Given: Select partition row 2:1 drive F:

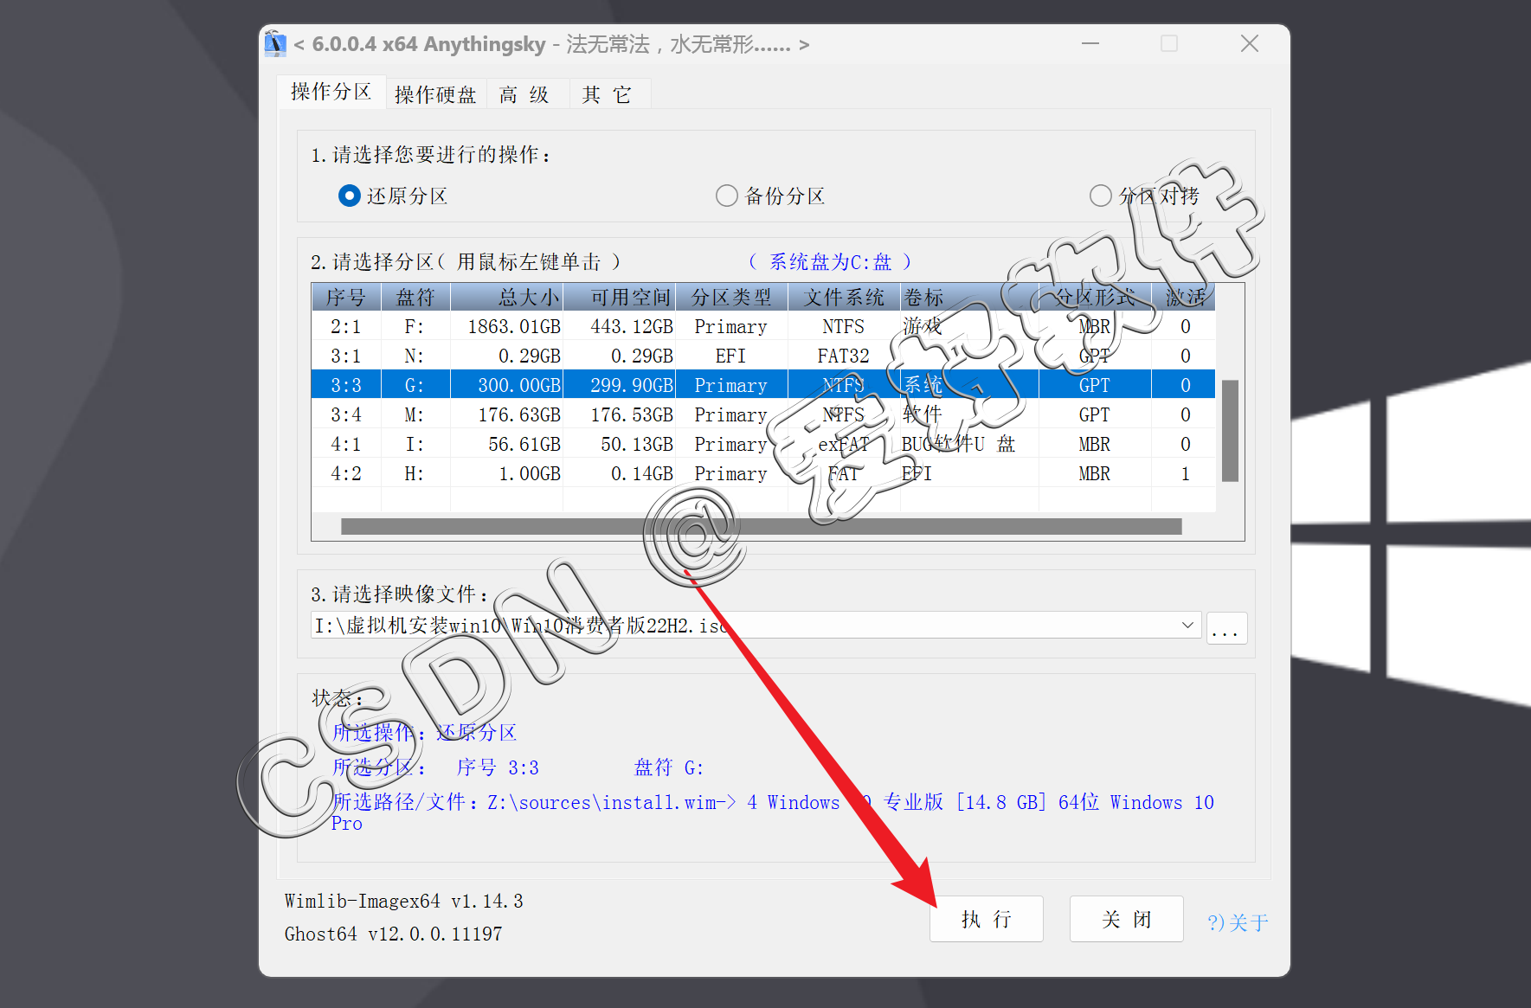Looking at the screenshot, I should 763,327.
